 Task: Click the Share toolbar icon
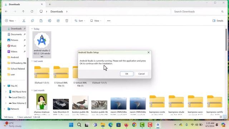tap(58, 21)
